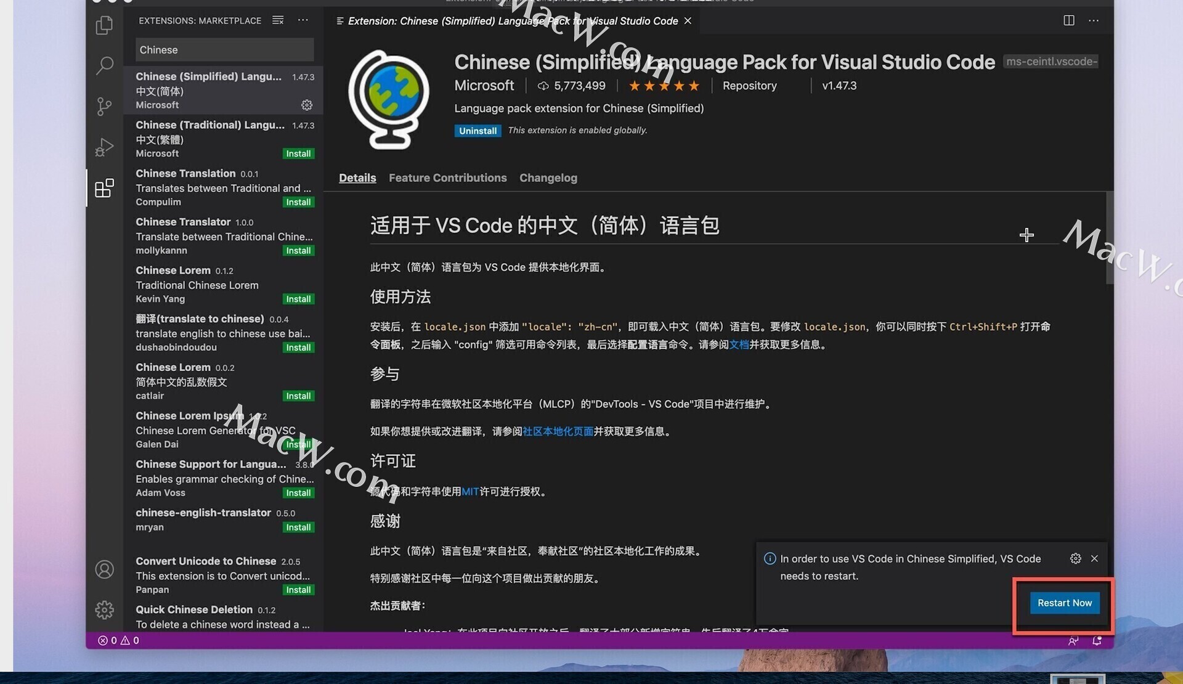1183x684 pixels.
Task: Open the 文档 documentation link
Action: [x=739, y=344]
